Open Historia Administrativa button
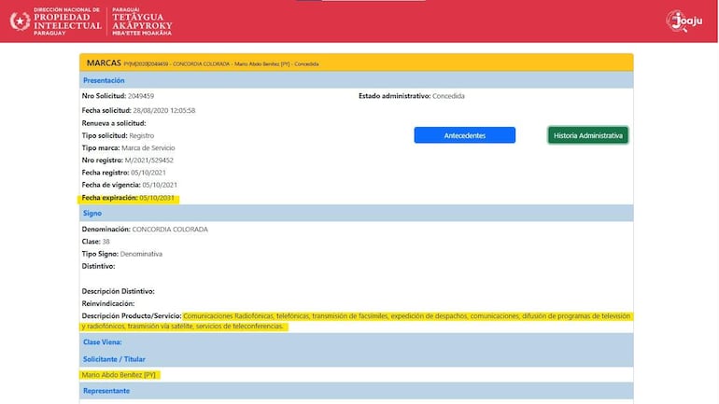Screen dimensions: 719x404 [x=588, y=135]
